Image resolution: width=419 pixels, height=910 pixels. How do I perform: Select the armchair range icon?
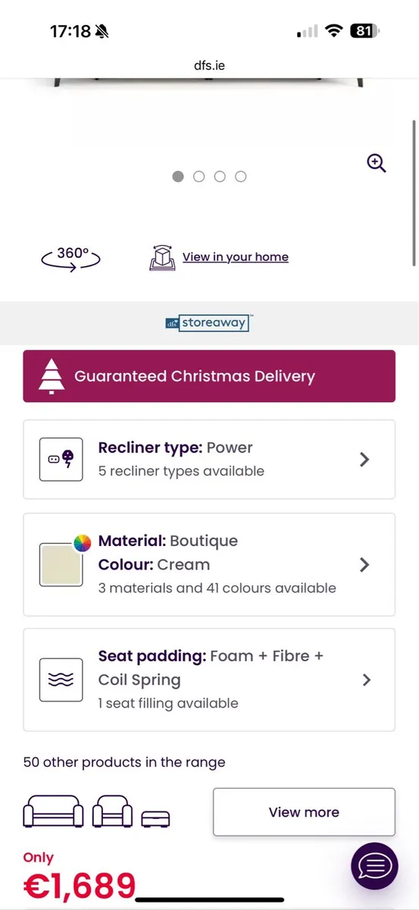tap(112, 812)
